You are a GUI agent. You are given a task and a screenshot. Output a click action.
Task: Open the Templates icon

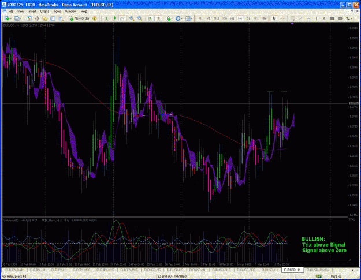pyautogui.click(x=188, y=18)
